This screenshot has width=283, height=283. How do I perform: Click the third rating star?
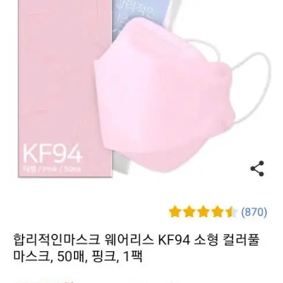[x=203, y=212]
